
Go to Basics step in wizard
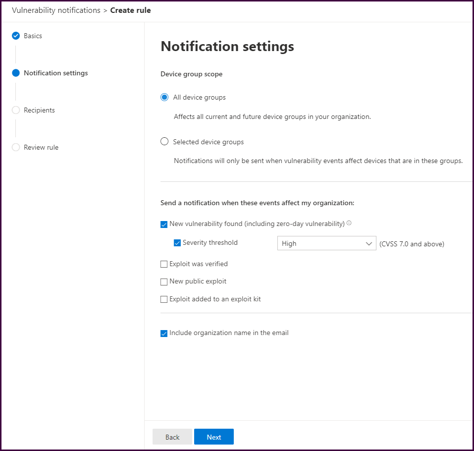pos(33,36)
